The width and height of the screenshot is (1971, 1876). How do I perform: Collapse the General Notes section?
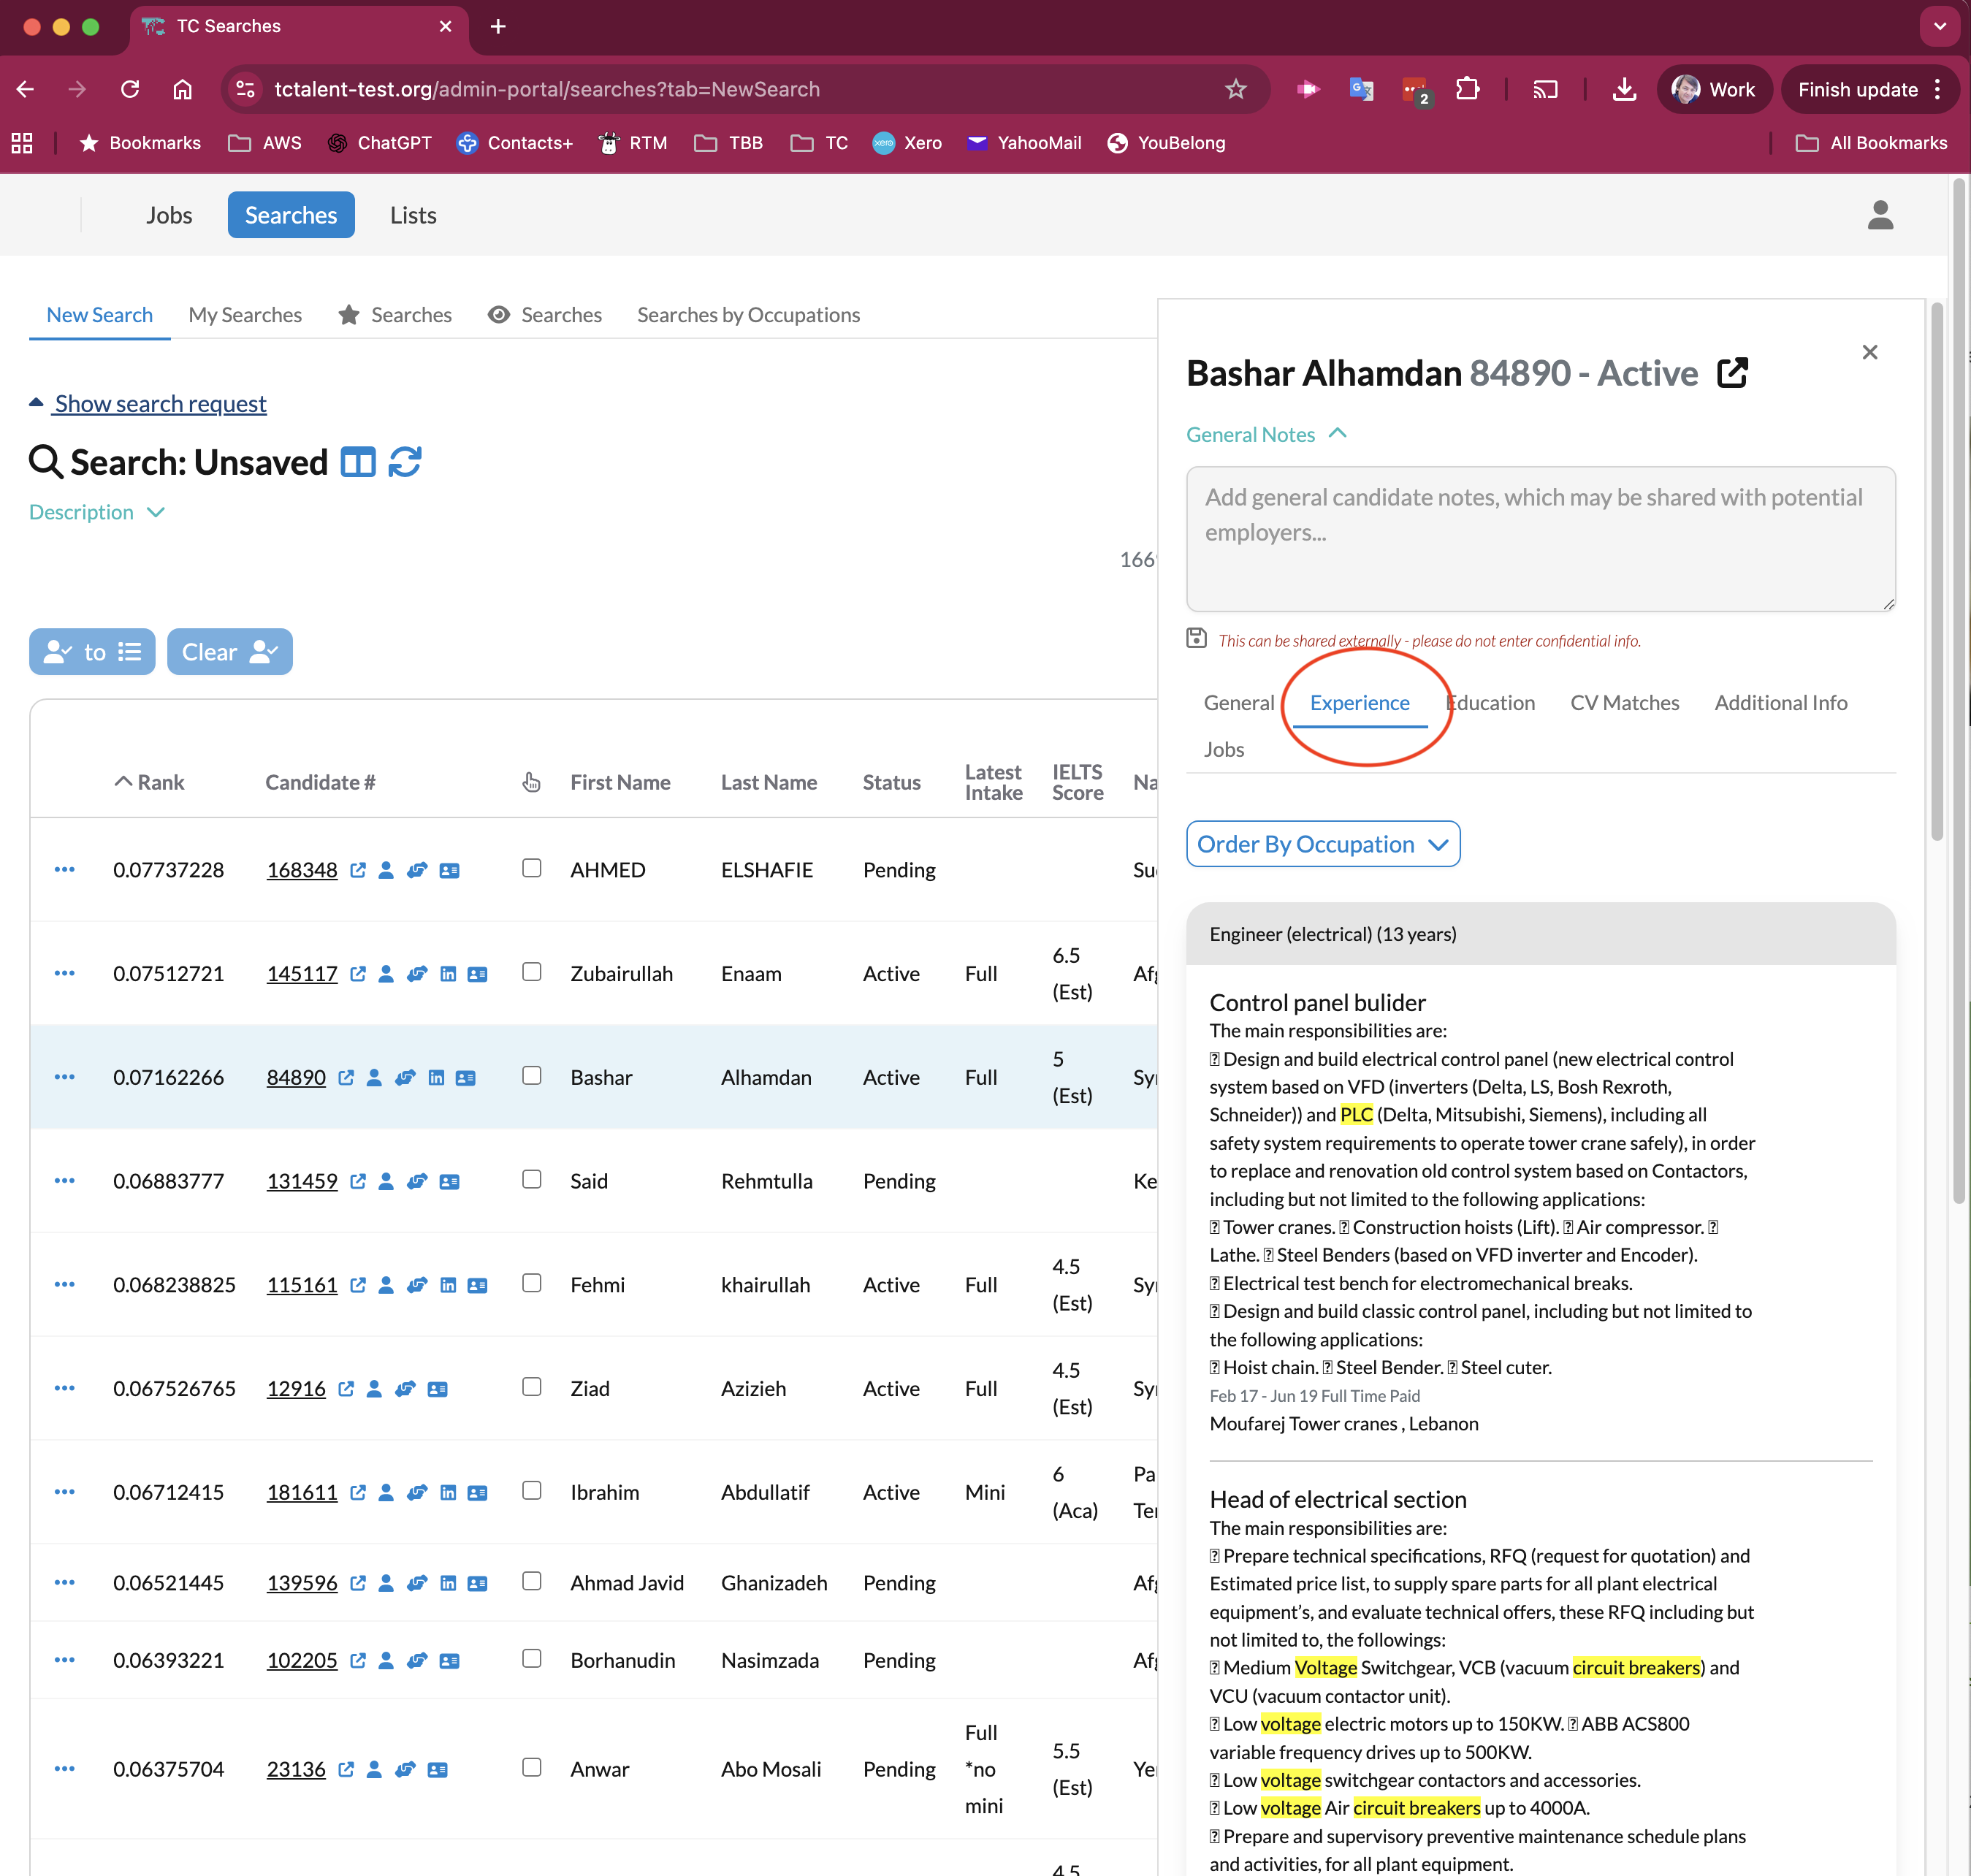click(1337, 434)
